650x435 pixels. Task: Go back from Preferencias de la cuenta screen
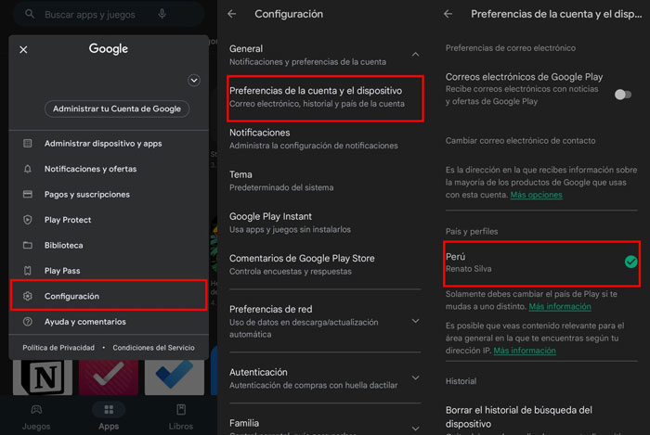click(x=448, y=14)
